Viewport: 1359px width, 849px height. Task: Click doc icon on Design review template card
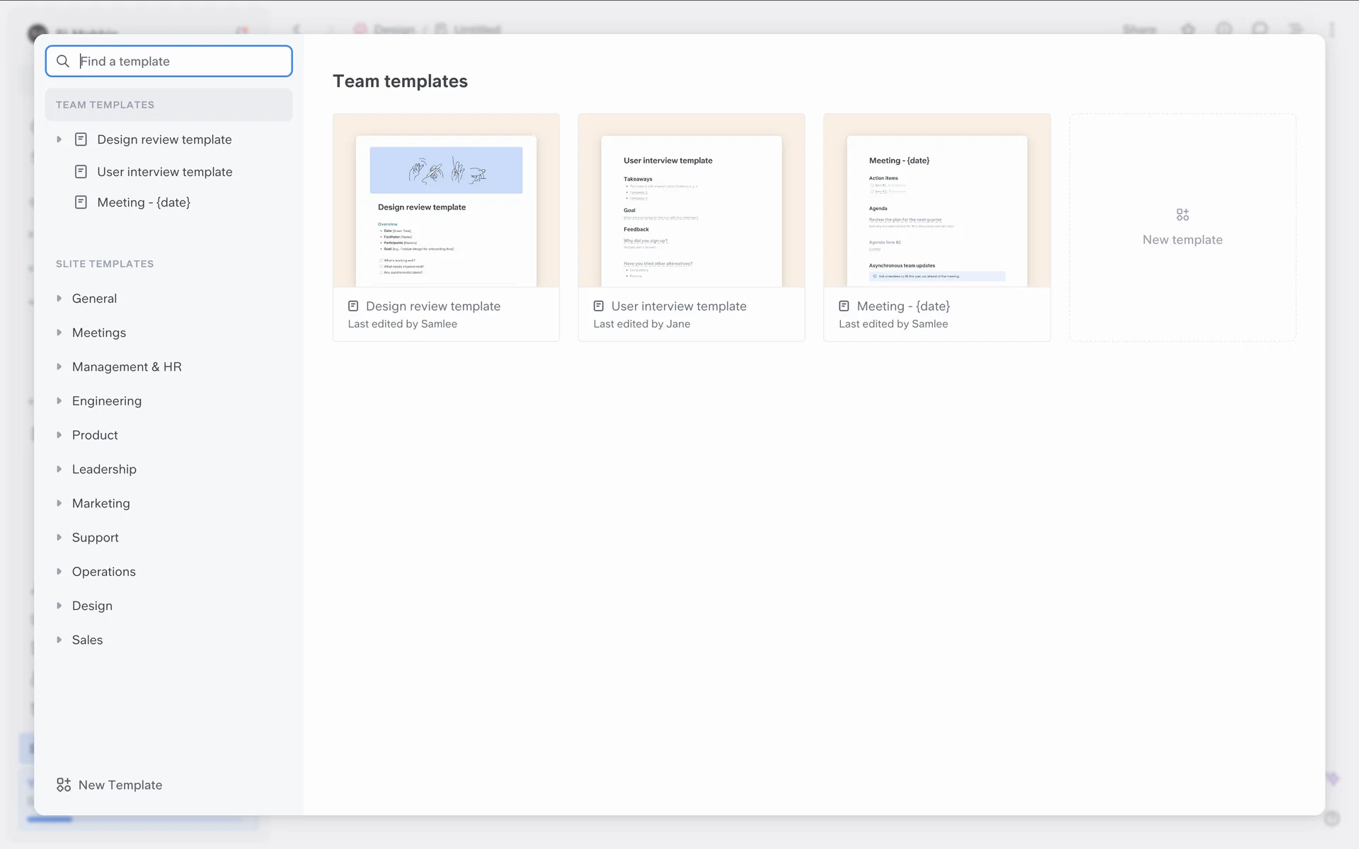coord(353,306)
